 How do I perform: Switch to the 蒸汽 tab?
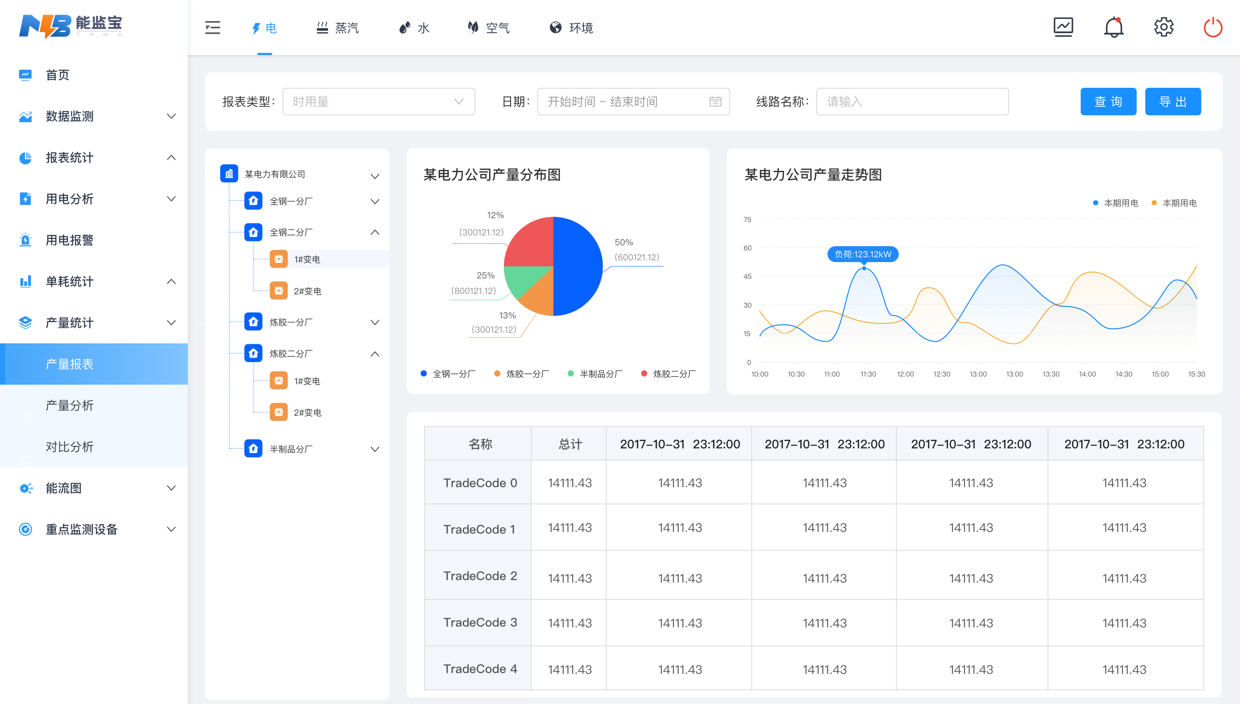[338, 28]
